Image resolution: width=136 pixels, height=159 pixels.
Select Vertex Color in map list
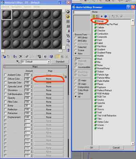103,122
